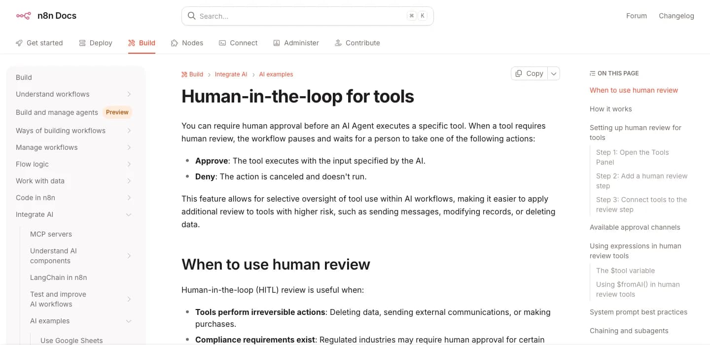Click the search magnifier icon
The image size is (710, 345).
[x=192, y=16]
